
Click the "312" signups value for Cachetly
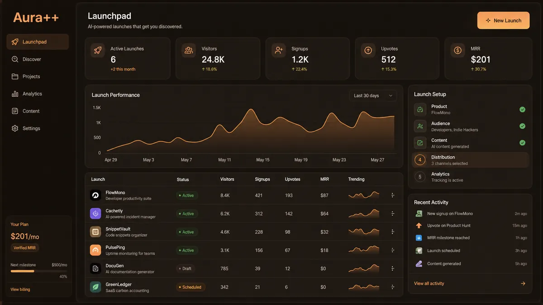(259, 214)
